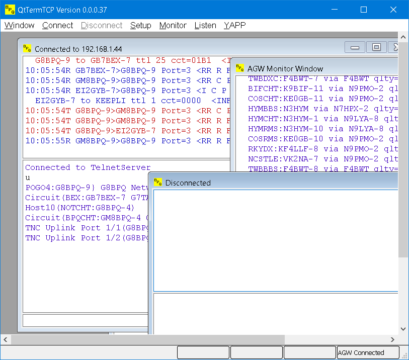
Task: Click the 'RKYDX:KF4LLF-8 via N9PMO-2' entry
Action: pyautogui.click(x=323, y=149)
